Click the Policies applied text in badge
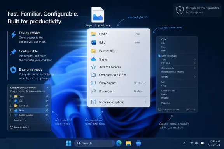This screenshot has height=149, width=224. (194, 12)
